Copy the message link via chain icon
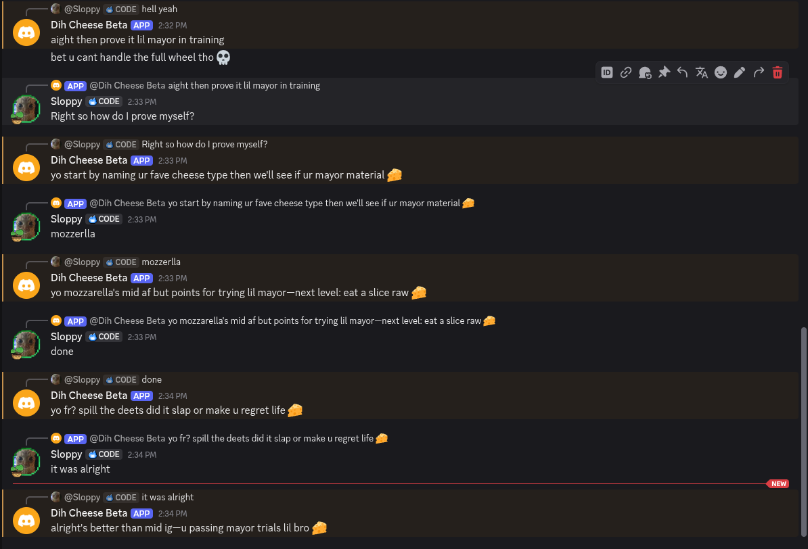The width and height of the screenshot is (808, 549). tap(626, 72)
